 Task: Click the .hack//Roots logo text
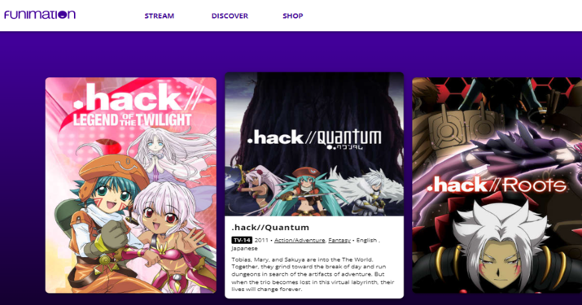[x=497, y=185]
